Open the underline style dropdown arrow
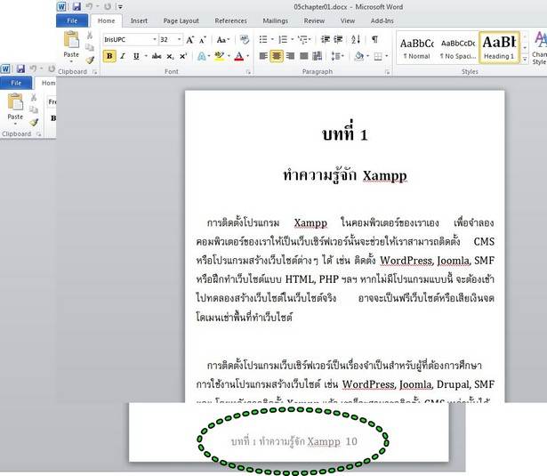This screenshot has width=547, height=476. (x=146, y=56)
